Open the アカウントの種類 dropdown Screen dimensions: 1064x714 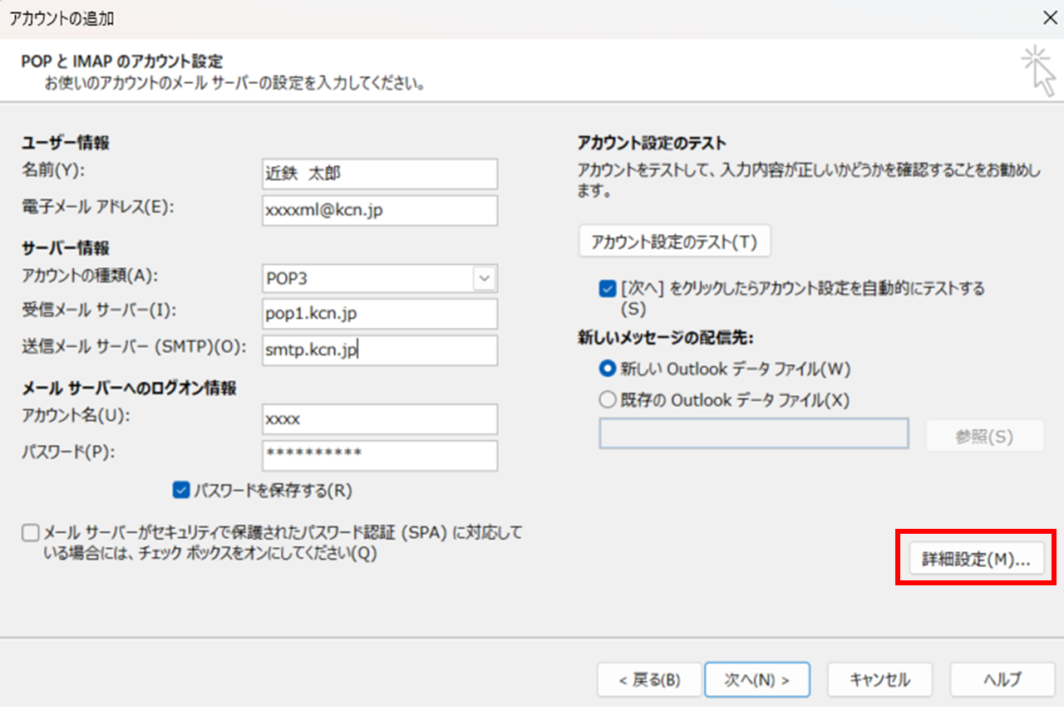[483, 278]
